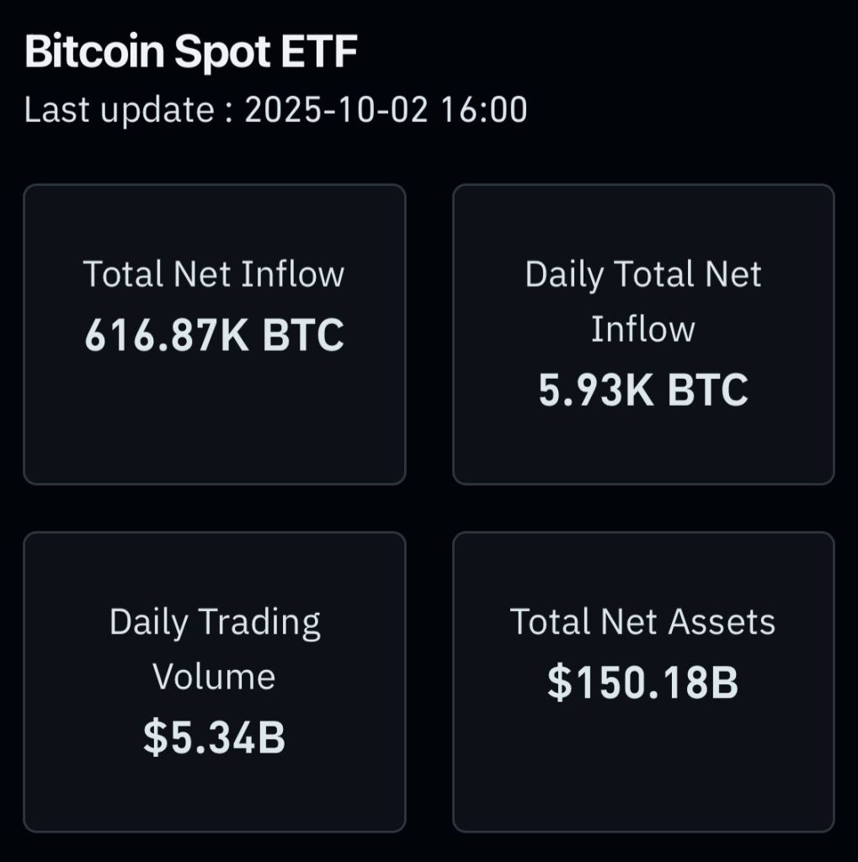858x862 pixels.
Task: Open the Daily Total Net Inflow card
Action: point(643,446)
